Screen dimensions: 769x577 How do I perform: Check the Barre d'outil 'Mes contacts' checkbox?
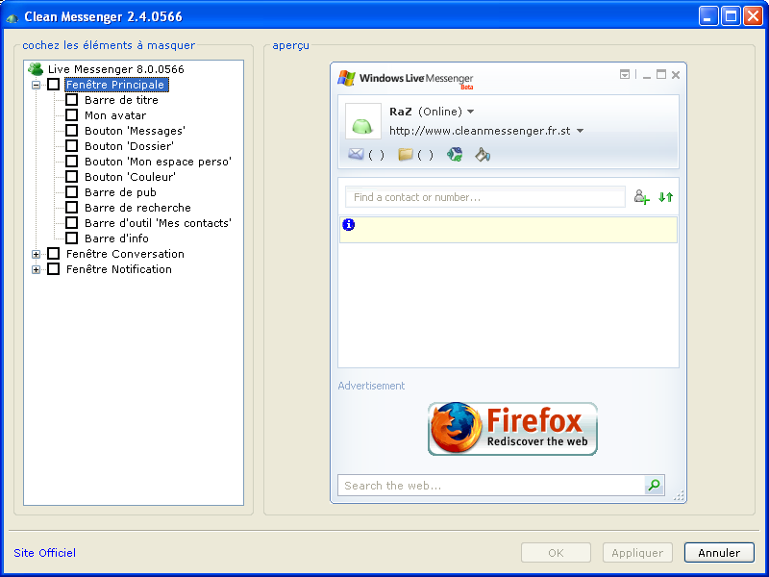(71, 223)
